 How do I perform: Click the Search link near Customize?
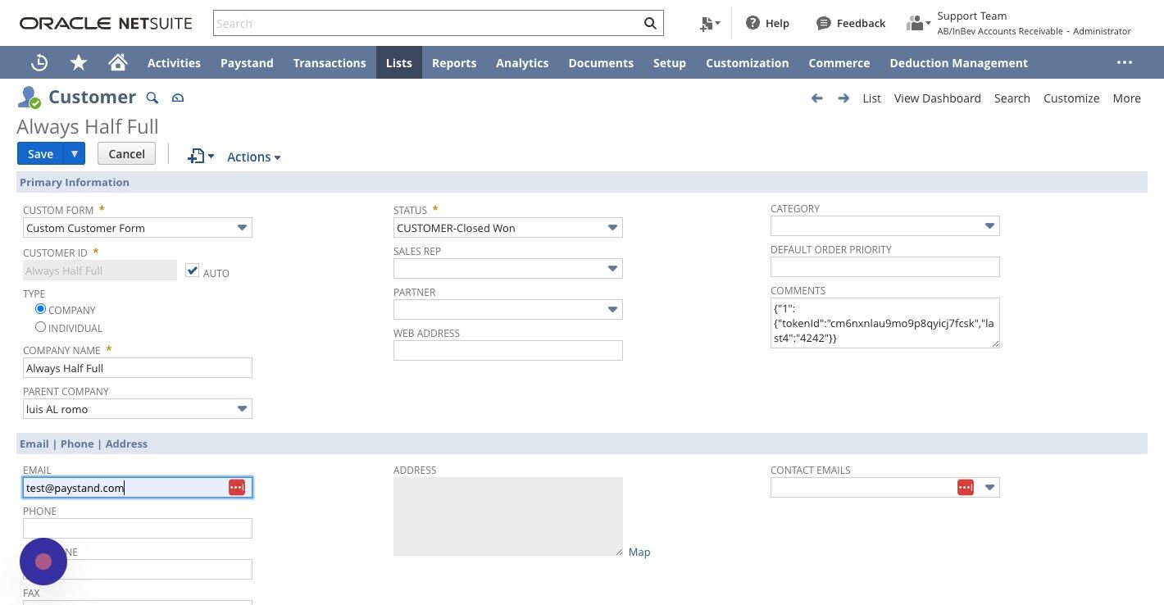pos(1012,98)
